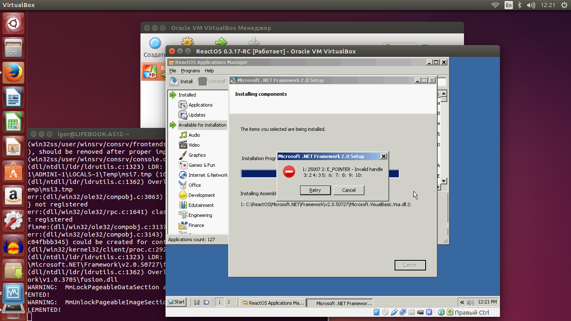This screenshot has width=571, height=321.
Task: Click the Ubuntu panel sound indicator
Action: click(x=531, y=5)
